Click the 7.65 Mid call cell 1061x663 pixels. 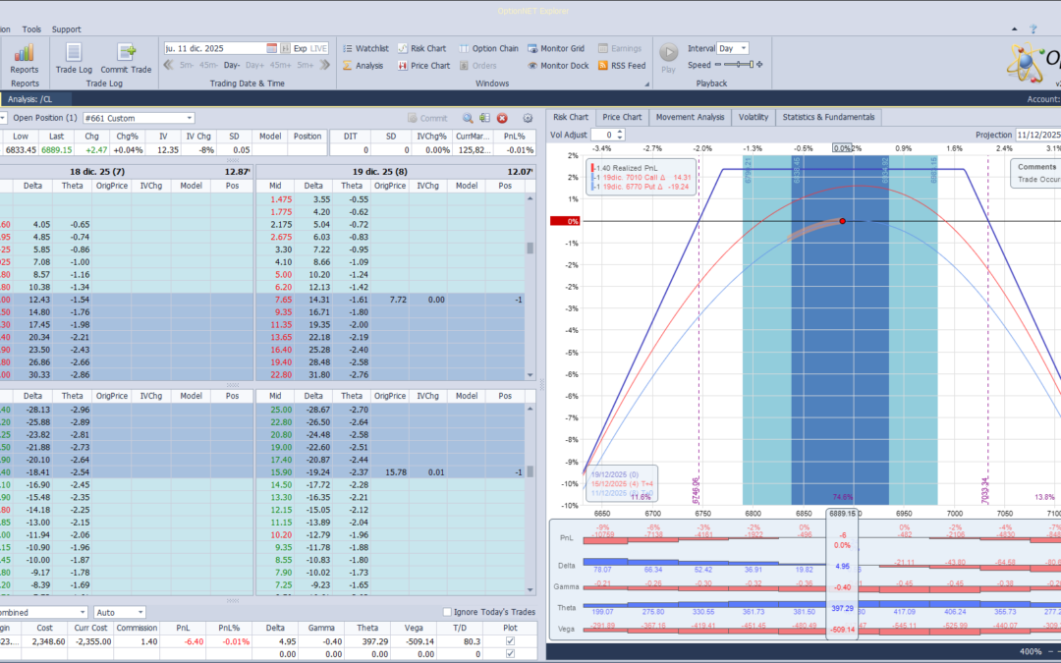point(275,299)
